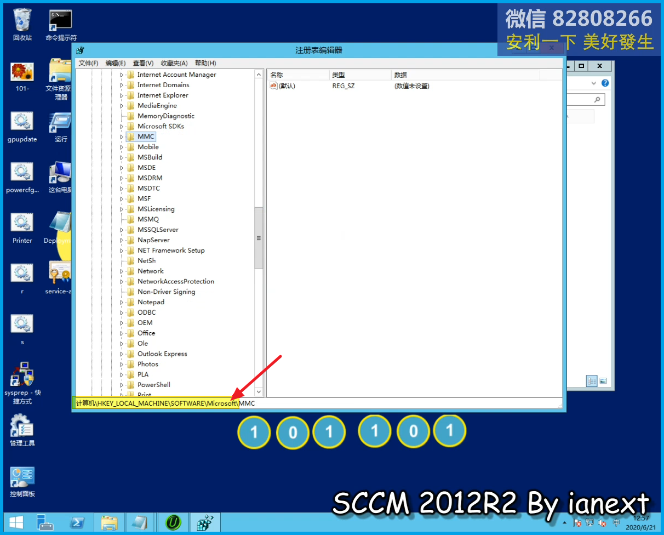The image size is (664, 535).
Task: Select the 运行 desktop shortcut
Action: coord(61,127)
